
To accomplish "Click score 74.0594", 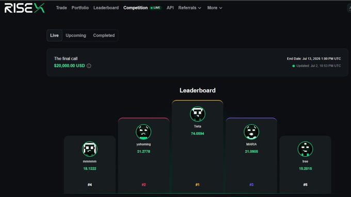I will pos(197,134).
